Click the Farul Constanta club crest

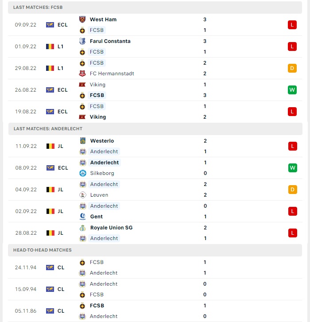[82, 41]
